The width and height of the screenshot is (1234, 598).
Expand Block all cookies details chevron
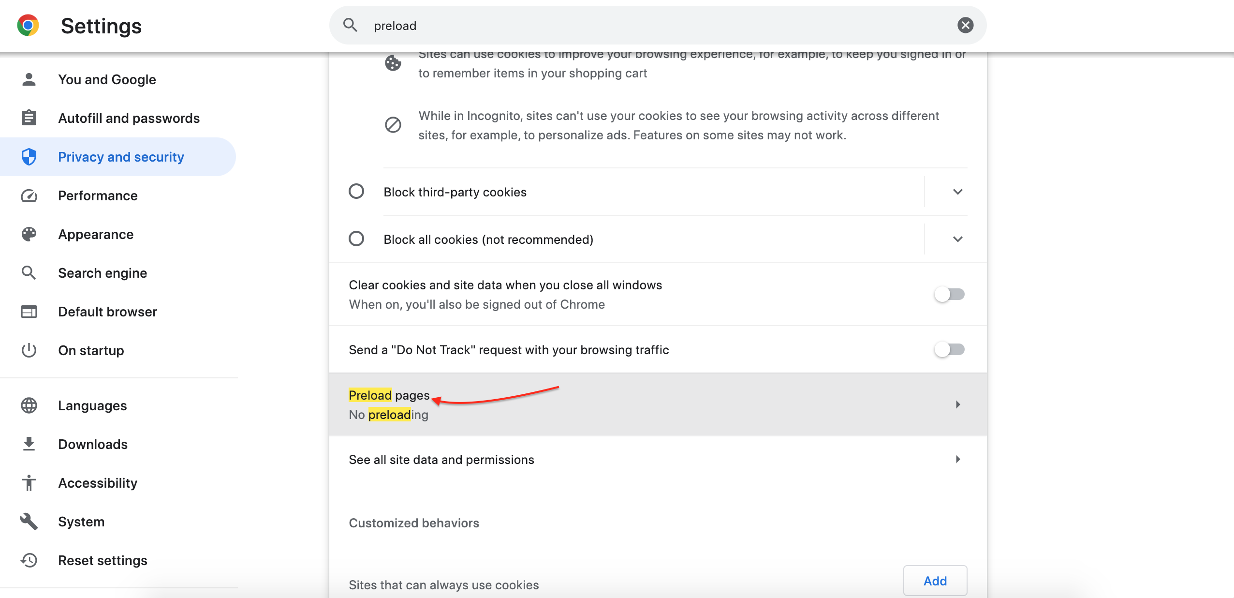957,239
